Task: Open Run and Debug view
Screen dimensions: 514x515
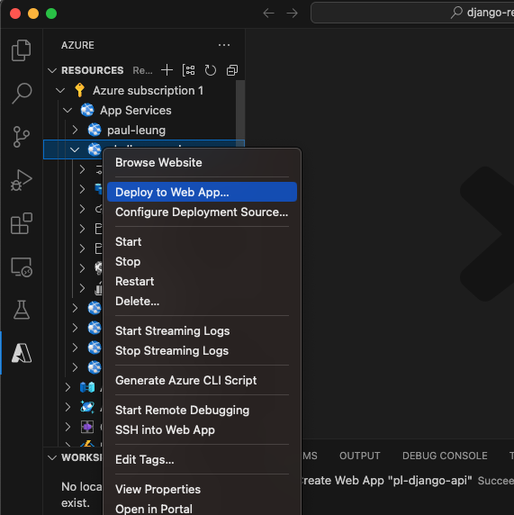Action: [x=22, y=180]
